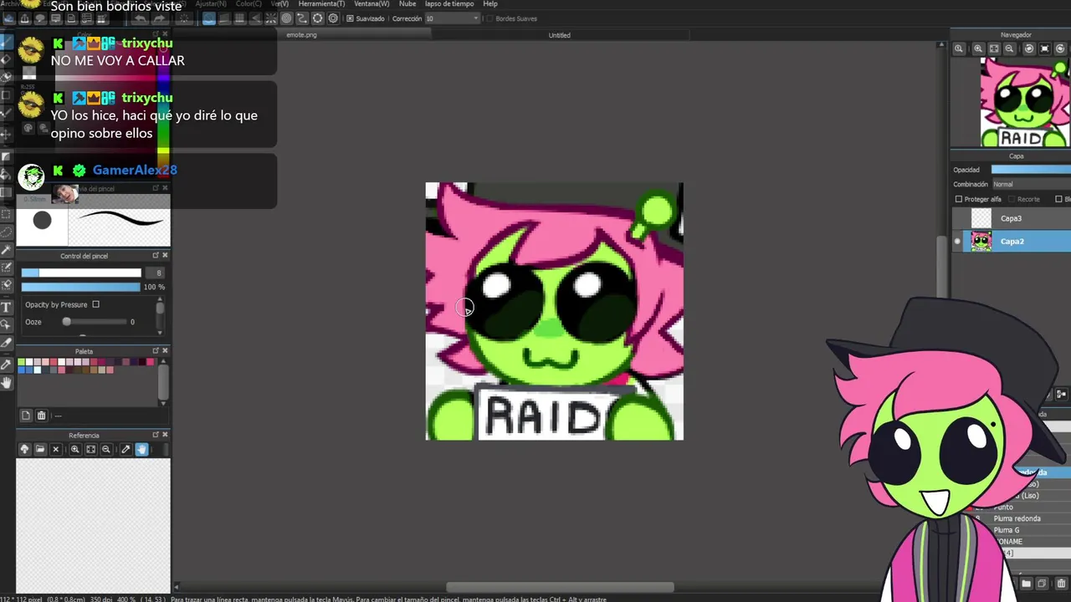Zoom in on the Referencia panel

[74, 449]
